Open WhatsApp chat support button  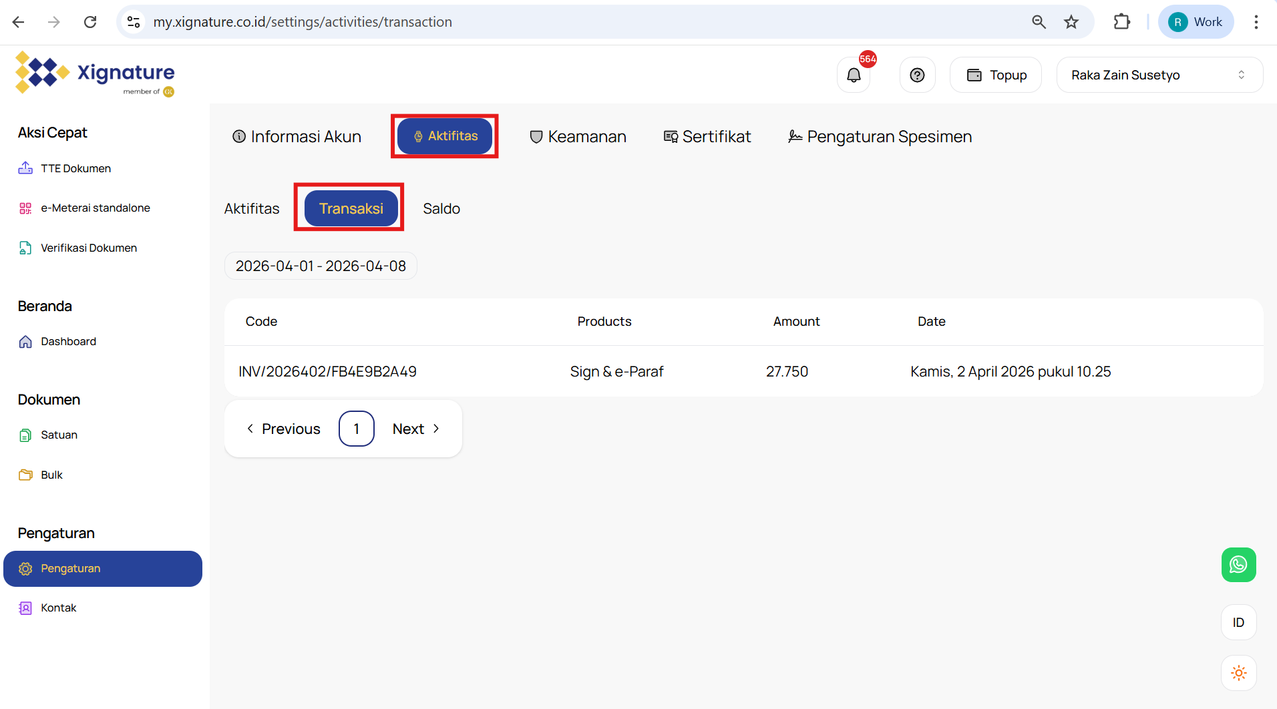(x=1238, y=565)
